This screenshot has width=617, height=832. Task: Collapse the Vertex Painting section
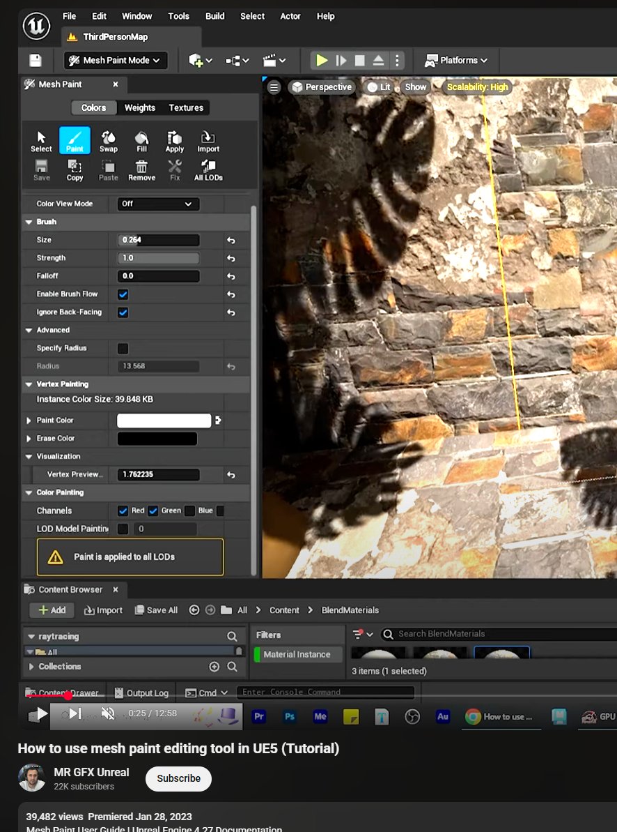click(x=29, y=384)
